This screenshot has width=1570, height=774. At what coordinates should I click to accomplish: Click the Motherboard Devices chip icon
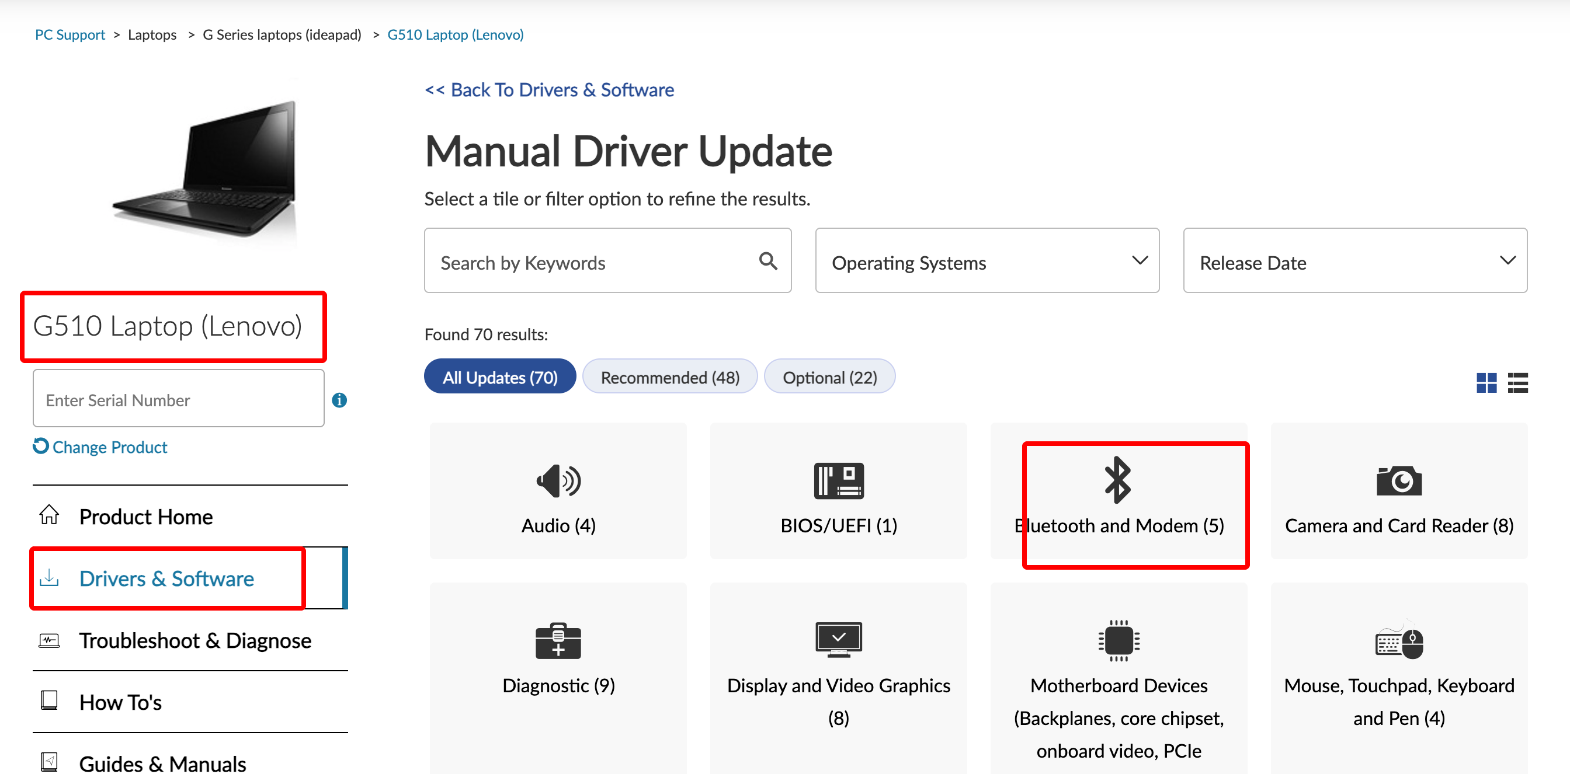point(1119,640)
